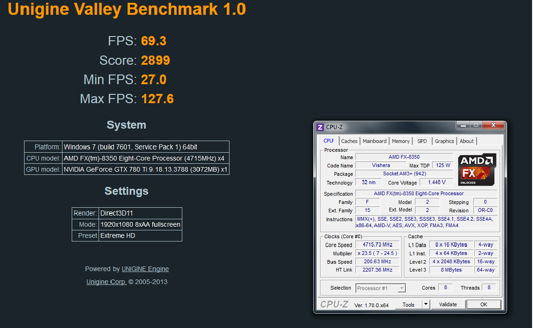Close the CPU-Z window
This screenshot has height=328, width=533.
[x=493, y=125]
